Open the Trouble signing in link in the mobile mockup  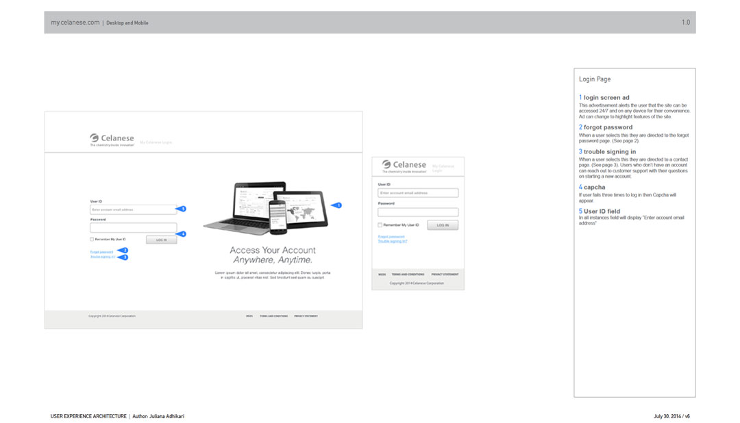click(393, 242)
